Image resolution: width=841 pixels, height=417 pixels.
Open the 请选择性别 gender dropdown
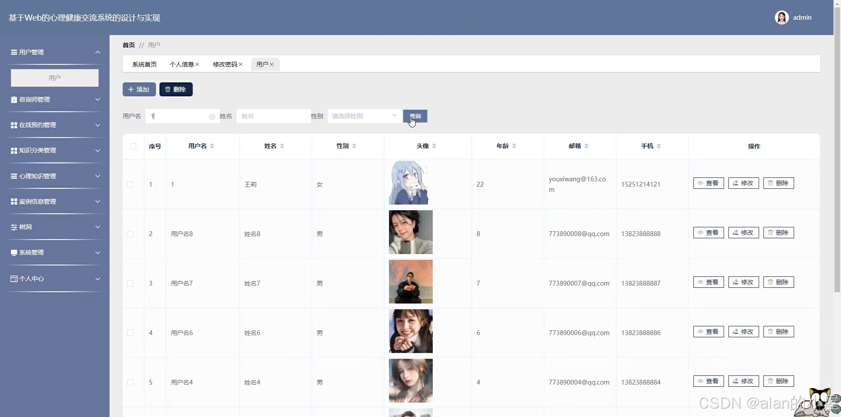tap(364, 116)
